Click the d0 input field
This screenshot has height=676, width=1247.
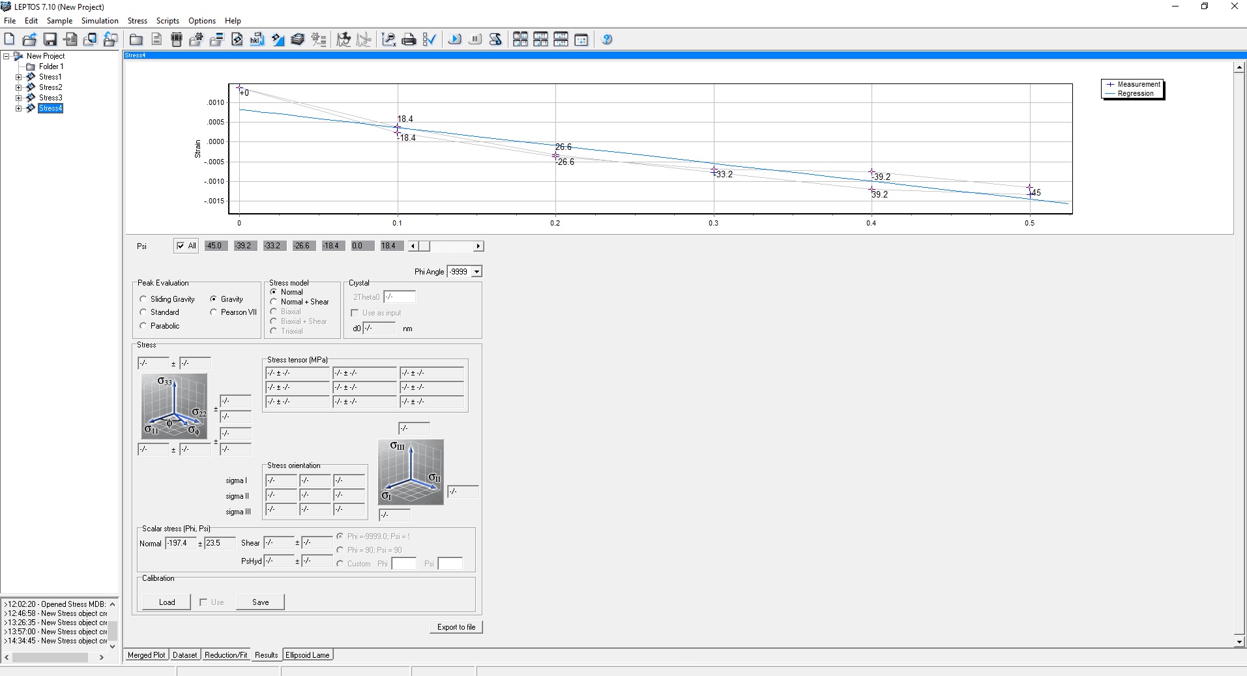379,329
